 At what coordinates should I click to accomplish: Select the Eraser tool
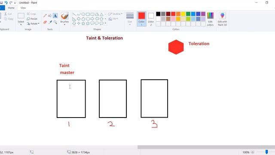point(45,22)
